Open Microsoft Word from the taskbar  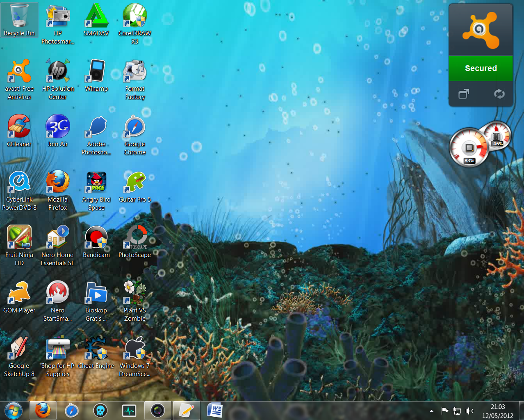[215, 411]
